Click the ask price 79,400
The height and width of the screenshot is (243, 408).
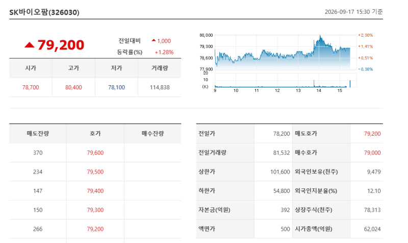[95, 191]
